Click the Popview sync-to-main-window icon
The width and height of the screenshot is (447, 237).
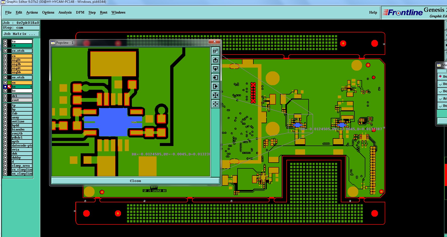[x=215, y=51]
